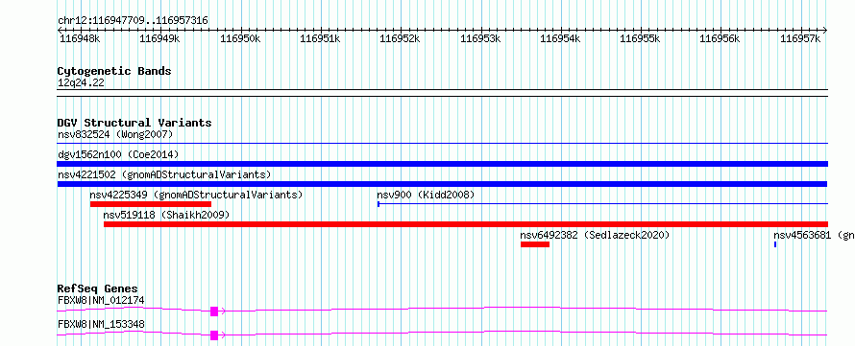Open the FBXW8|NM_153348 transcript label
This screenshot has width=855, height=346.
(101, 324)
